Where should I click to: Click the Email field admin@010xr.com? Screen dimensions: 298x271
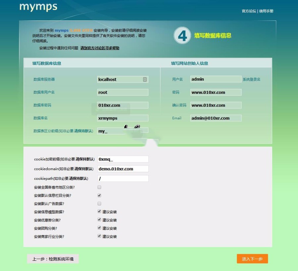[x=216, y=118]
